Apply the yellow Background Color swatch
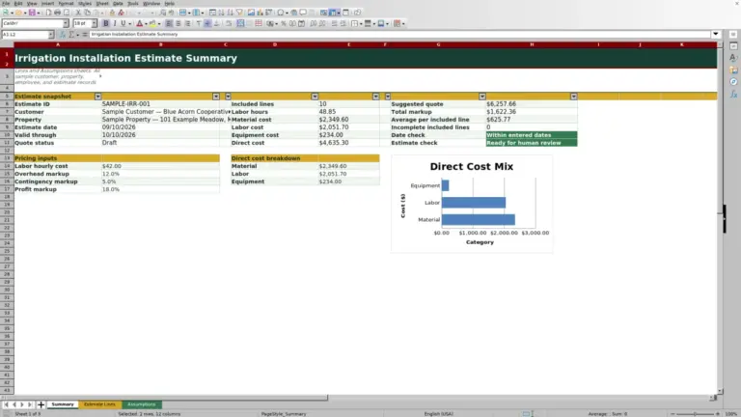 point(152,23)
